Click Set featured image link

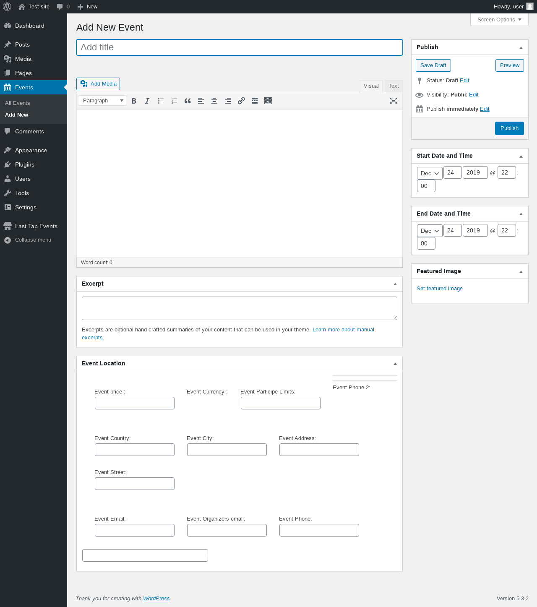(x=440, y=289)
